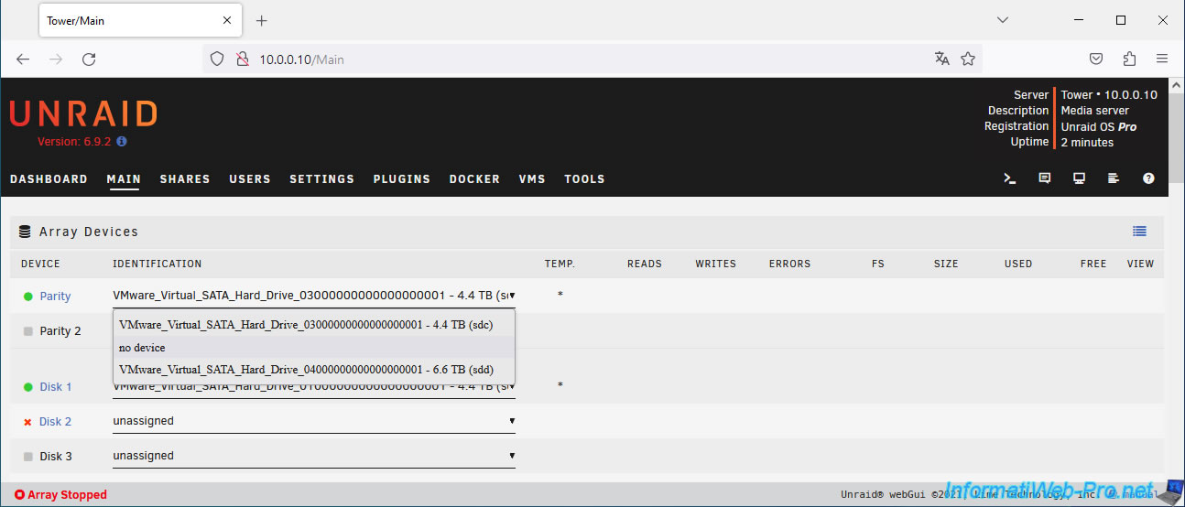Click the translate page icon
The height and width of the screenshot is (507, 1185).
point(941,59)
